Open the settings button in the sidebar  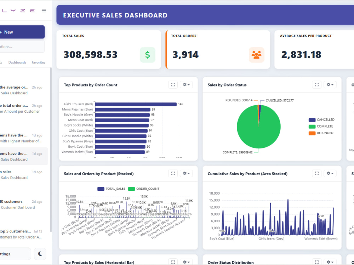[x=15, y=254]
